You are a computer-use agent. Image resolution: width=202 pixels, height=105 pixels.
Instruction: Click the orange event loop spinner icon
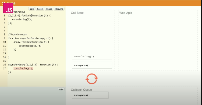click(92, 79)
